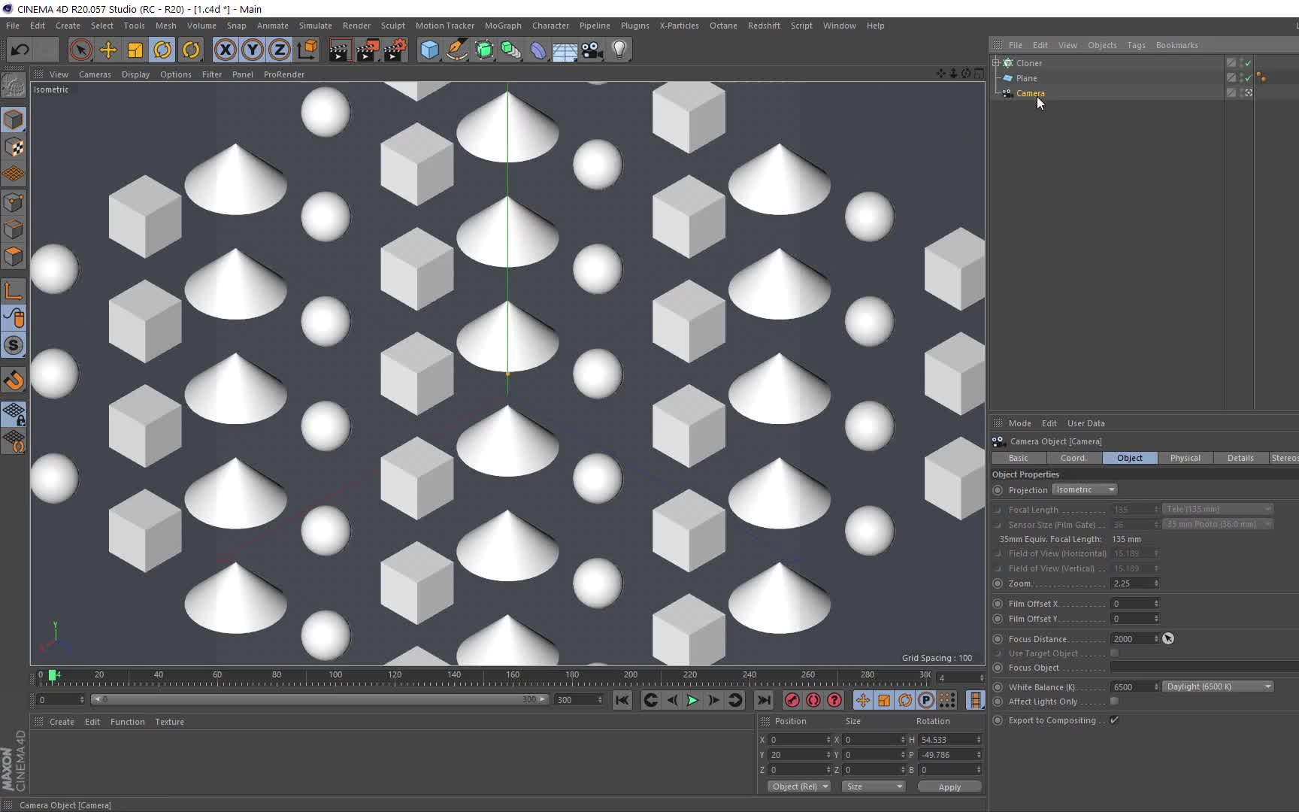Toggle X-axis lock icon
The height and width of the screenshot is (812, 1299).
pyautogui.click(x=225, y=50)
